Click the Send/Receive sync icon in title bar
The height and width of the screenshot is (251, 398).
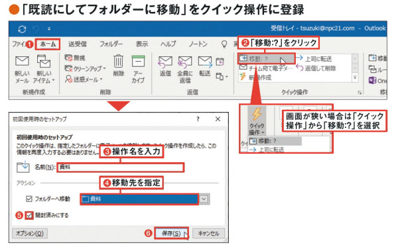point(22,29)
